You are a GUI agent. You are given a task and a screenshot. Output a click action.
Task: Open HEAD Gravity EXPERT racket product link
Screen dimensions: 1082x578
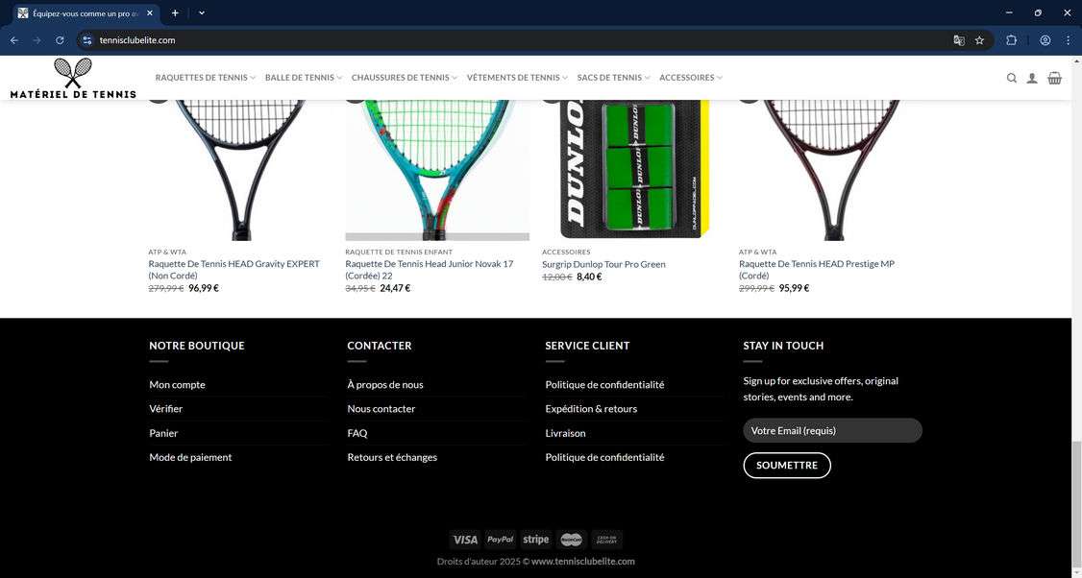(234, 270)
